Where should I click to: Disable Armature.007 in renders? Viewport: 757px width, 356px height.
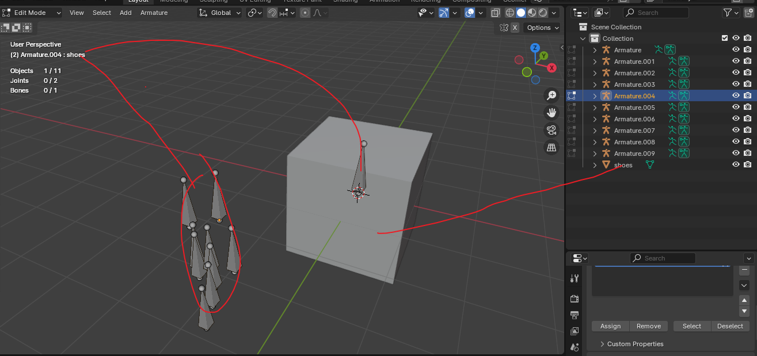[x=748, y=131]
